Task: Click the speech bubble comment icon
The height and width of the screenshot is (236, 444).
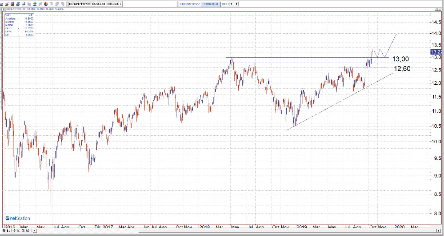Action: [40, 4]
